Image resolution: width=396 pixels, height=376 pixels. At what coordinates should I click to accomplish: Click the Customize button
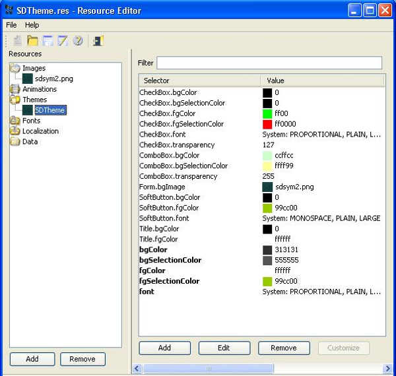point(343,348)
